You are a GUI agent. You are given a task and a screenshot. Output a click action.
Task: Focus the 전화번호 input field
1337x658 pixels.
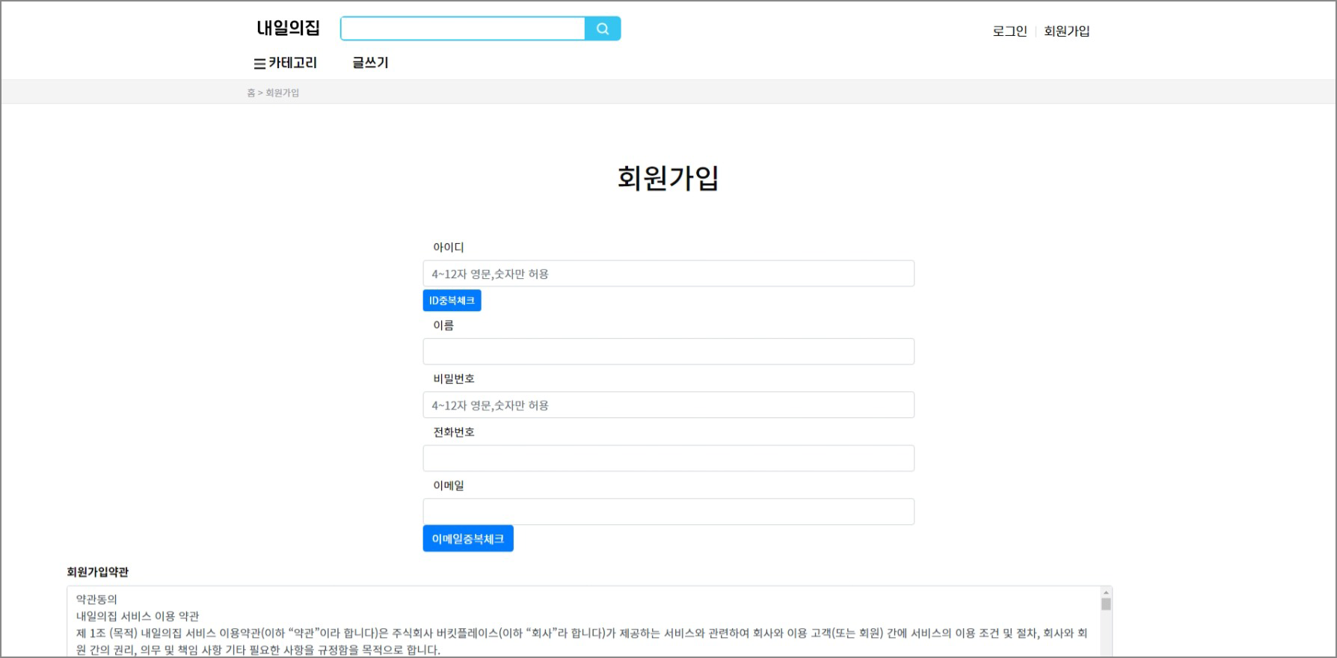click(x=668, y=458)
